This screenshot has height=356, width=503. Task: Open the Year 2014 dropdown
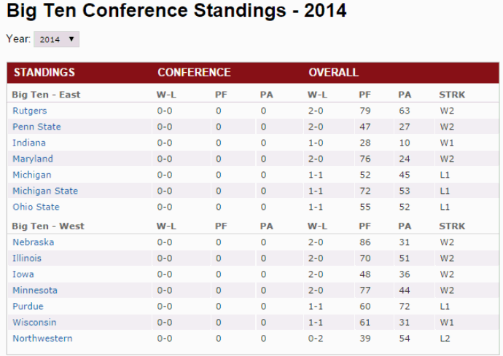pyautogui.click(x=56, y=39)
